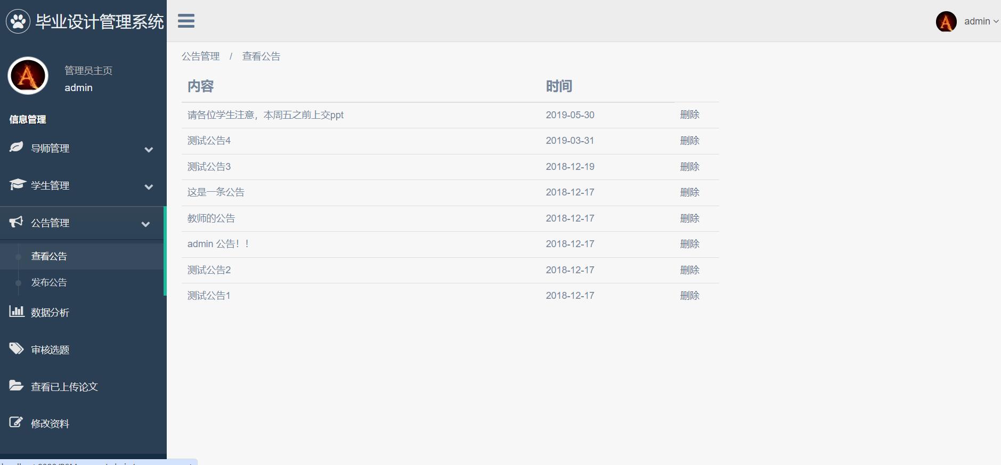Delete announcement 测试公告1
The image size is (1001, 465).
tap(690, 296)
